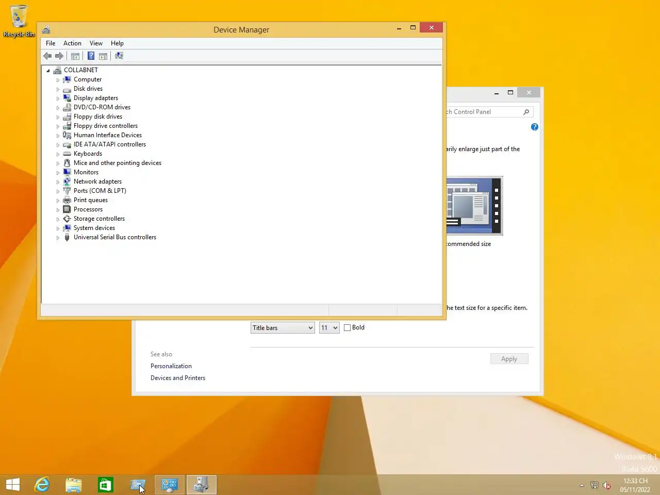Click the Print queues printer icon
Viewport: 660px width, 495px height.
[x=67, y=200]
